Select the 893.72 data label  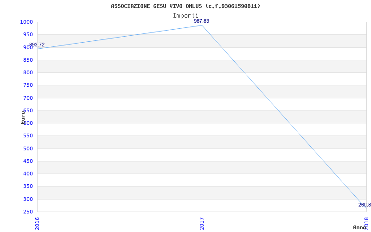click(x=37, y=45)
